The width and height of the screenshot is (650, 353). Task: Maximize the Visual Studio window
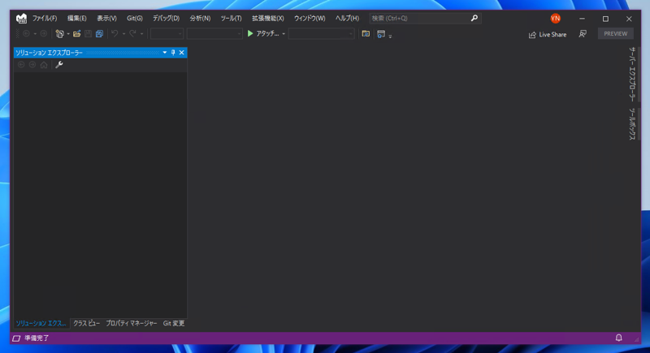[x=605, y=19]
